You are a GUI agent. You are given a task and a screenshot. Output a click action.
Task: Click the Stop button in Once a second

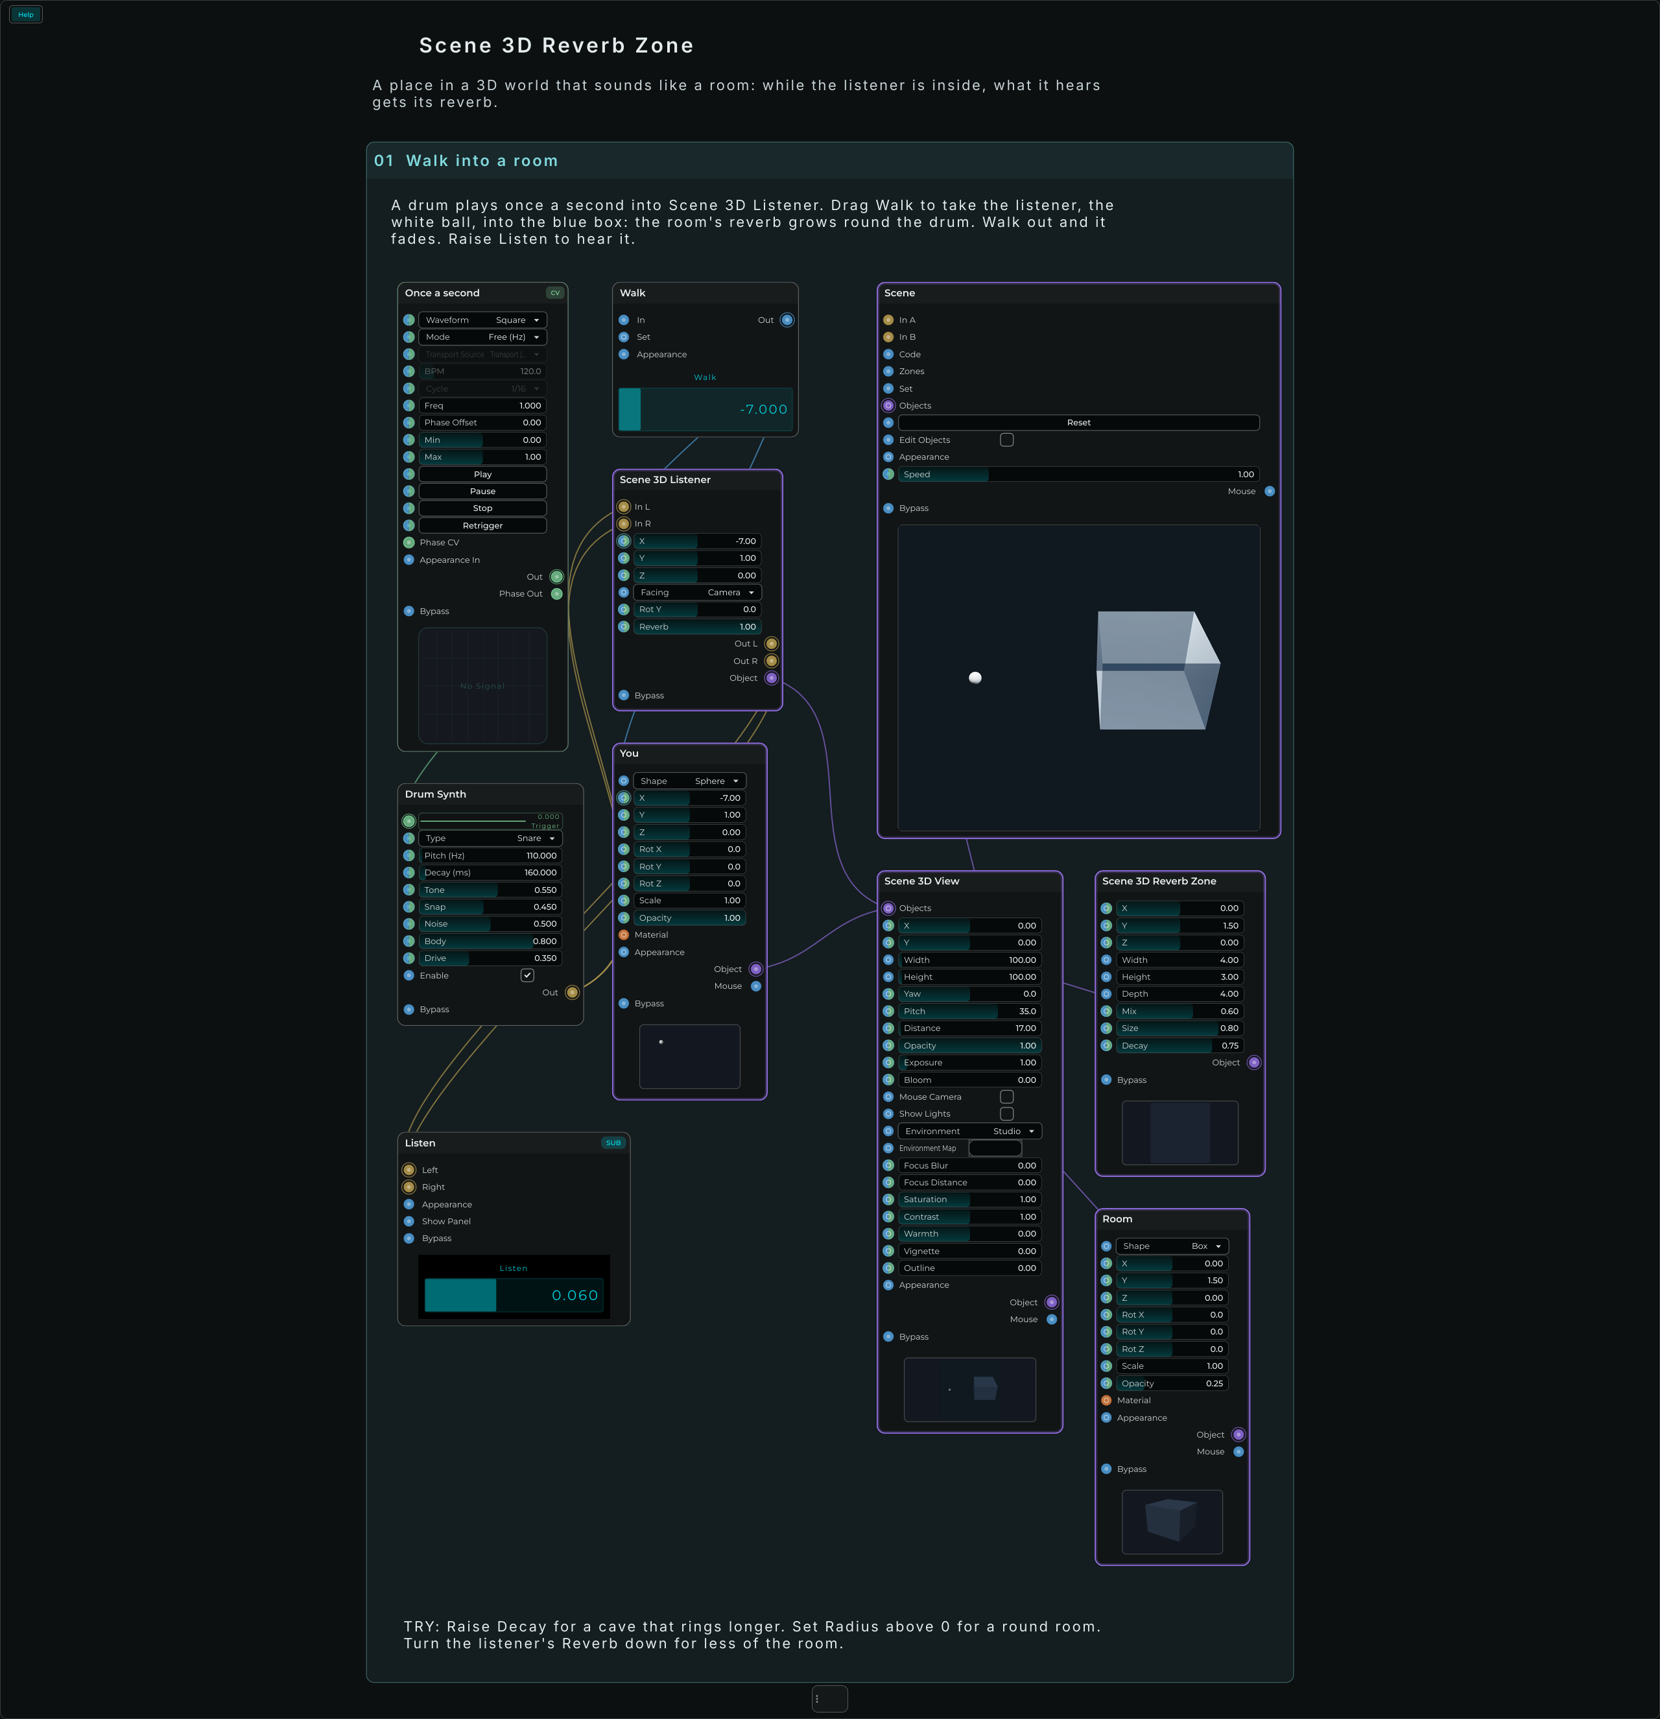[x=482, y=508]
